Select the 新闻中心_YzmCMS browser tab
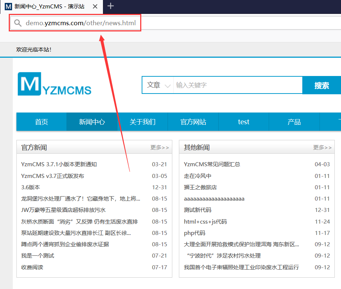341x289 pixels. tap(51, 7)
